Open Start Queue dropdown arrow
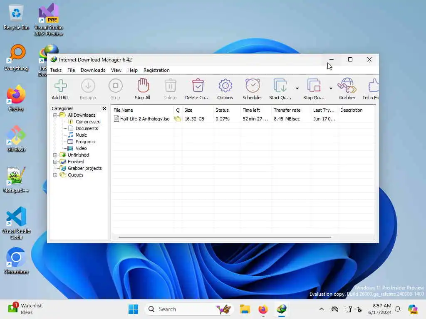Image resolution: width=426 pixels, height=319 pixels. tap(297, 88)
